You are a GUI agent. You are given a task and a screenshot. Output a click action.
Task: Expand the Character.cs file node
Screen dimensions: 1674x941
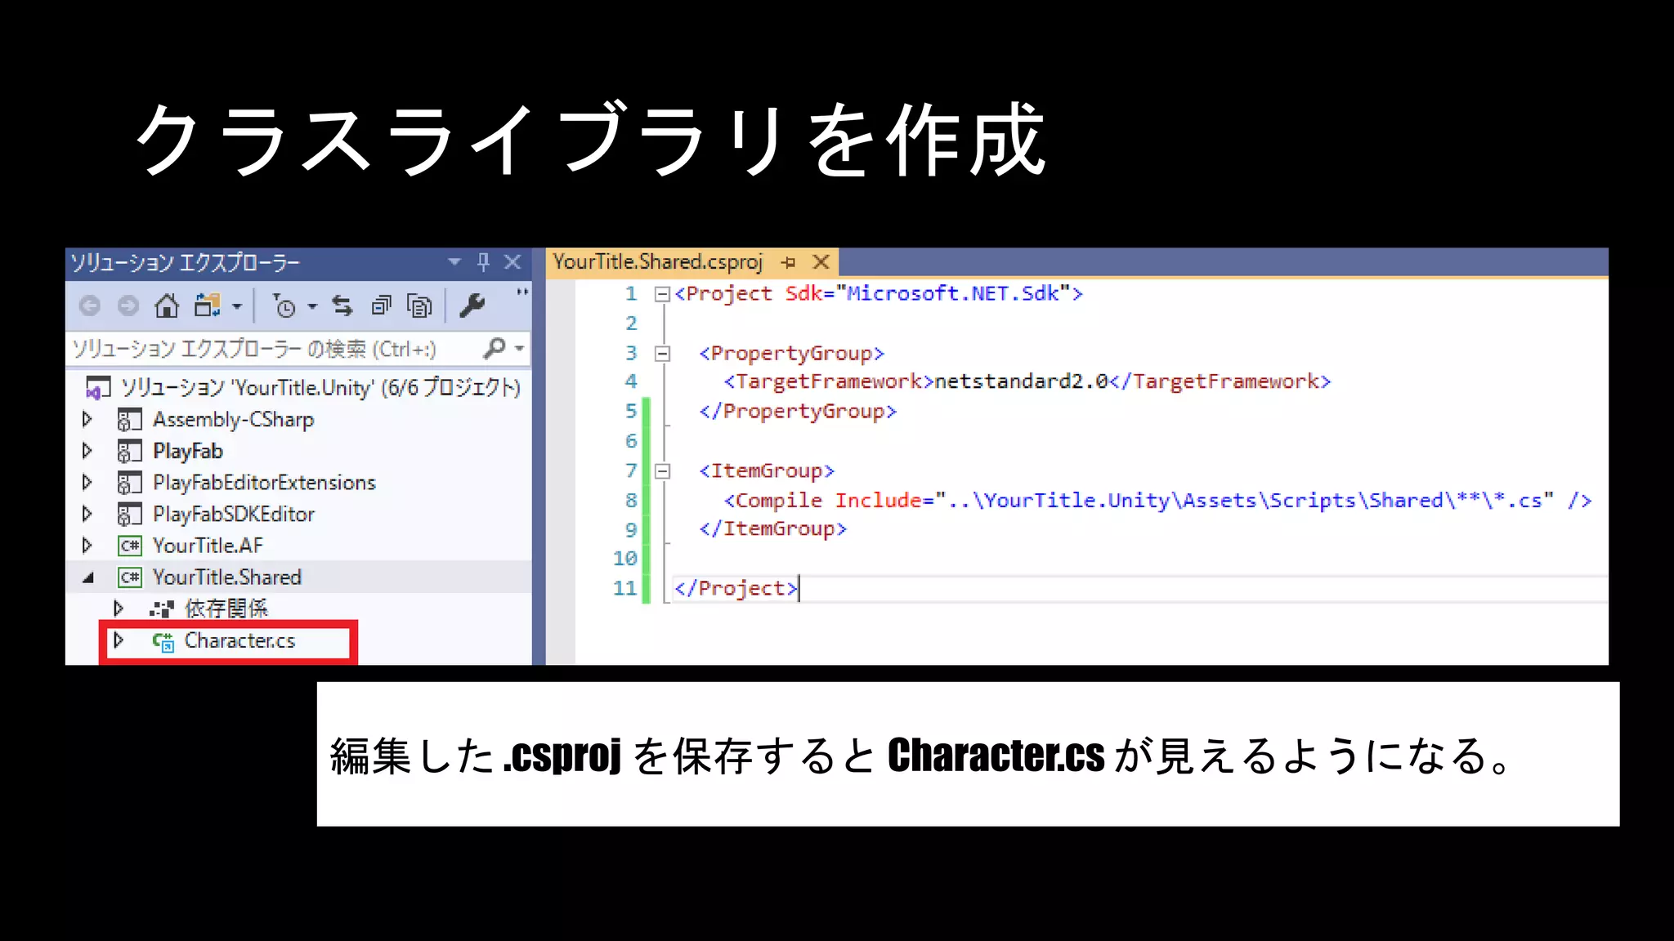119,640
